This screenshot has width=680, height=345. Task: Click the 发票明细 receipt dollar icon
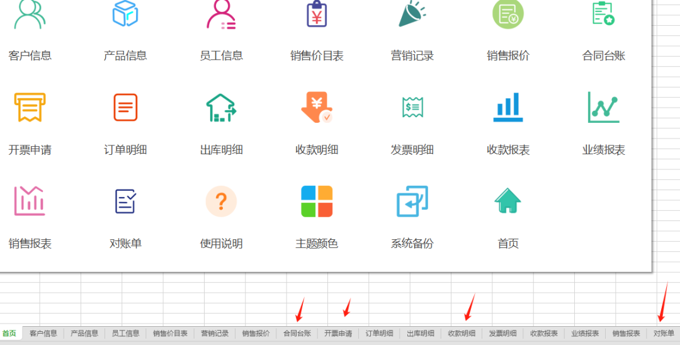pyautogui.click(x=412, y=107)
